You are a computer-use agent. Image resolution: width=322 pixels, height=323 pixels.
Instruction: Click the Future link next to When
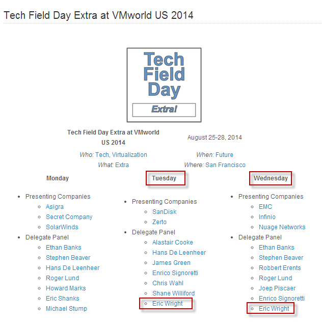(224, 155)
